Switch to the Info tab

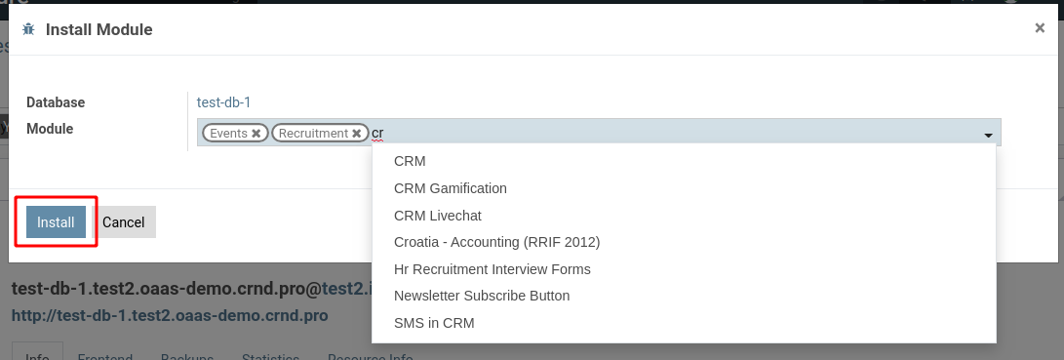coord(37,354)
